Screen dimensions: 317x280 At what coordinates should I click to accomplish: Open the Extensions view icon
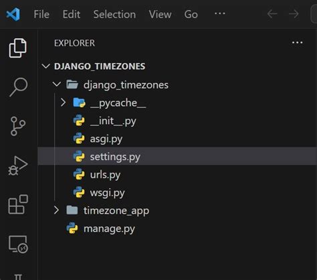coord(18,204)
